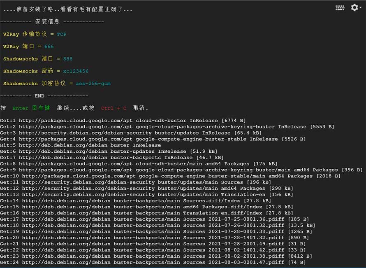The height and width of the screenshot is (268, 366).
Task: Click the Get:20 2021-07-28-1401.32.pdiff line
Action: tap(155, 238)
